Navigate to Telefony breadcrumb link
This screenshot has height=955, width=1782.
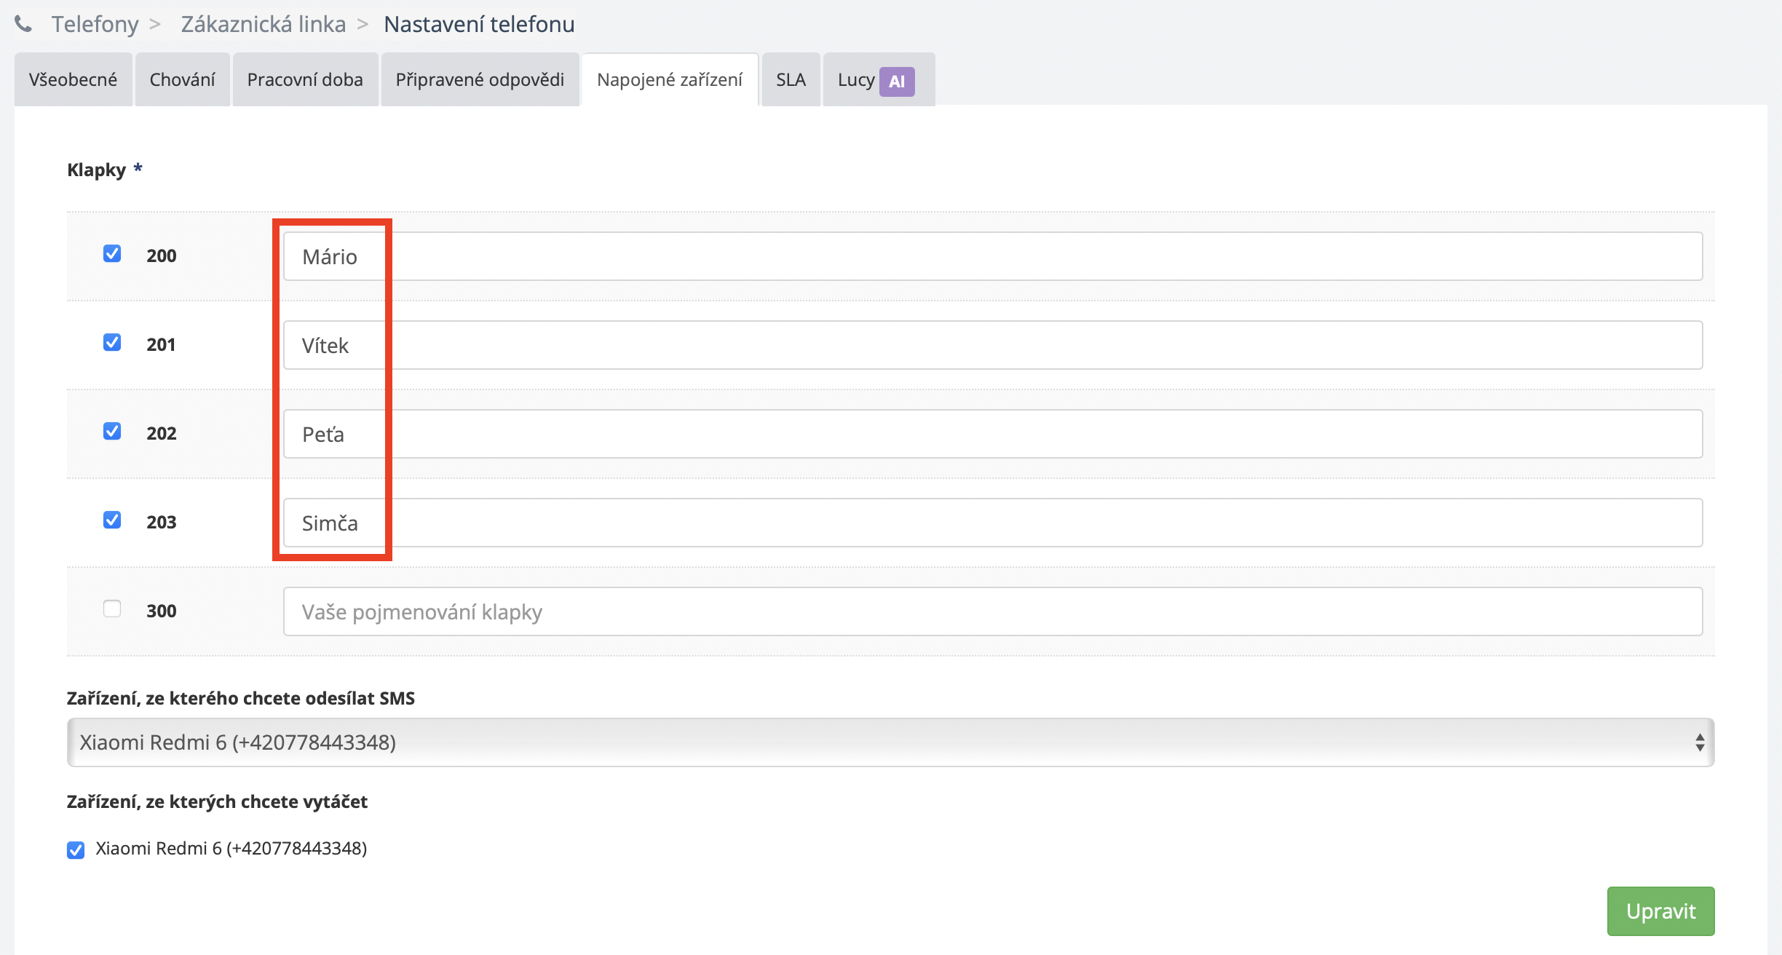click(95, 24)
